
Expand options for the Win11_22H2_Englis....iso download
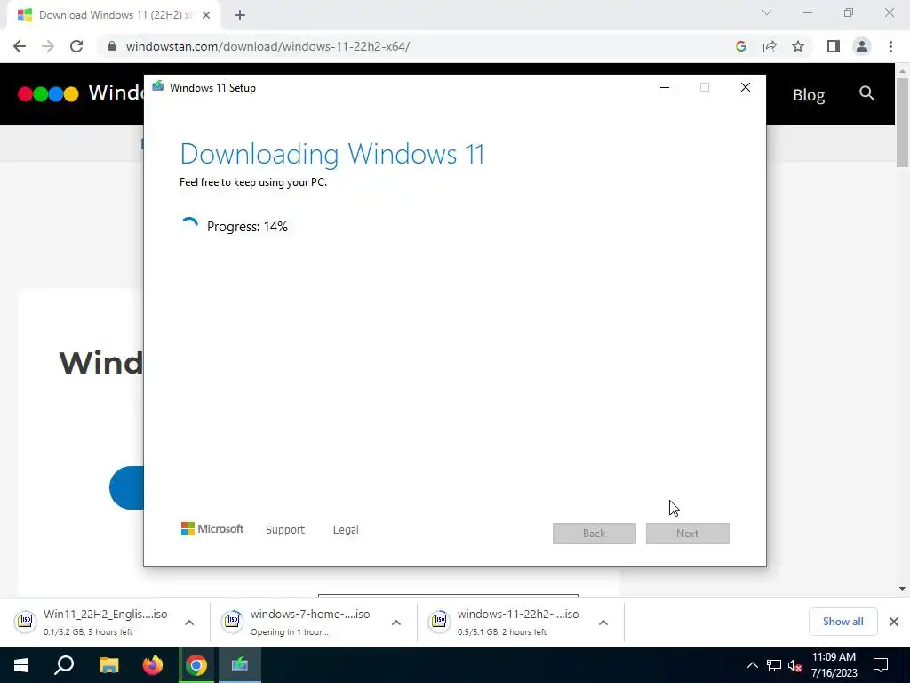point(189,623)
